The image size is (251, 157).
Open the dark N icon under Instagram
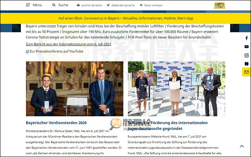coord(246,64)
